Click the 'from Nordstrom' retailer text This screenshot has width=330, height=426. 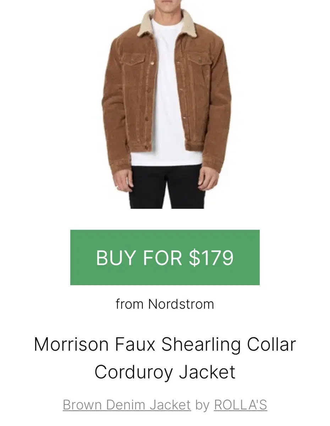(x=165, y=304)
